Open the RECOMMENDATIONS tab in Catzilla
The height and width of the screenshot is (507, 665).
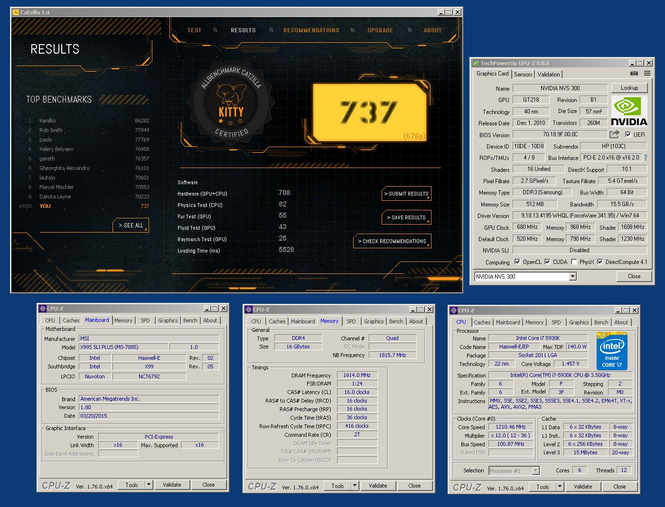[311, 30]
